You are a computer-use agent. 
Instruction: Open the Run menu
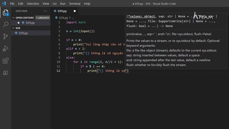click(63, 4)
